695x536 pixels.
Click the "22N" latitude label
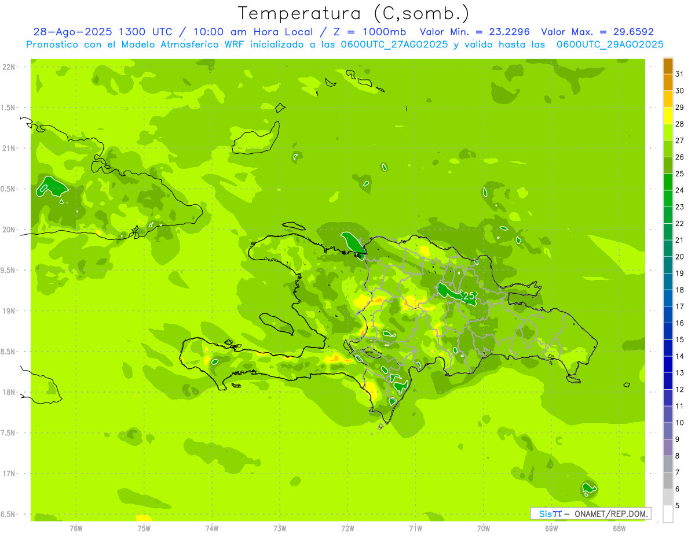(9, 67)
